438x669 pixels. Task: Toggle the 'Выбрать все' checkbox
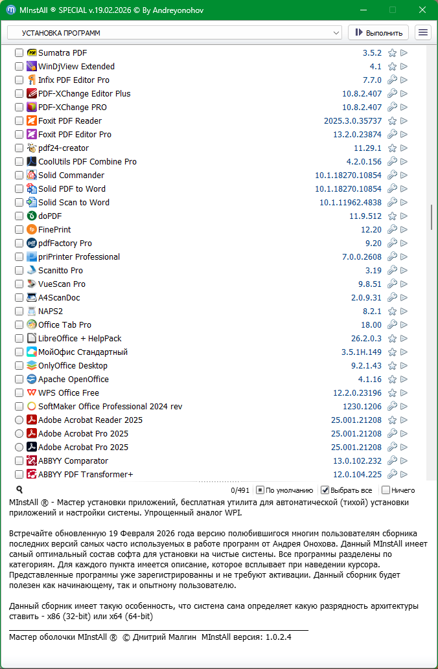point(325,490)
